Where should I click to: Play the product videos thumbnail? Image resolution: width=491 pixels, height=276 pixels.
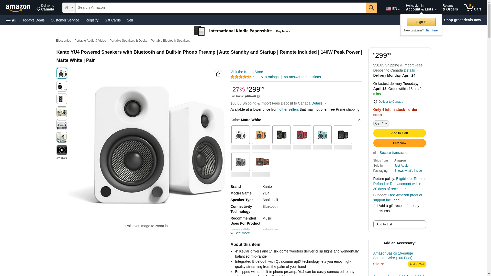pyautogui.click(x=62, y=150)
